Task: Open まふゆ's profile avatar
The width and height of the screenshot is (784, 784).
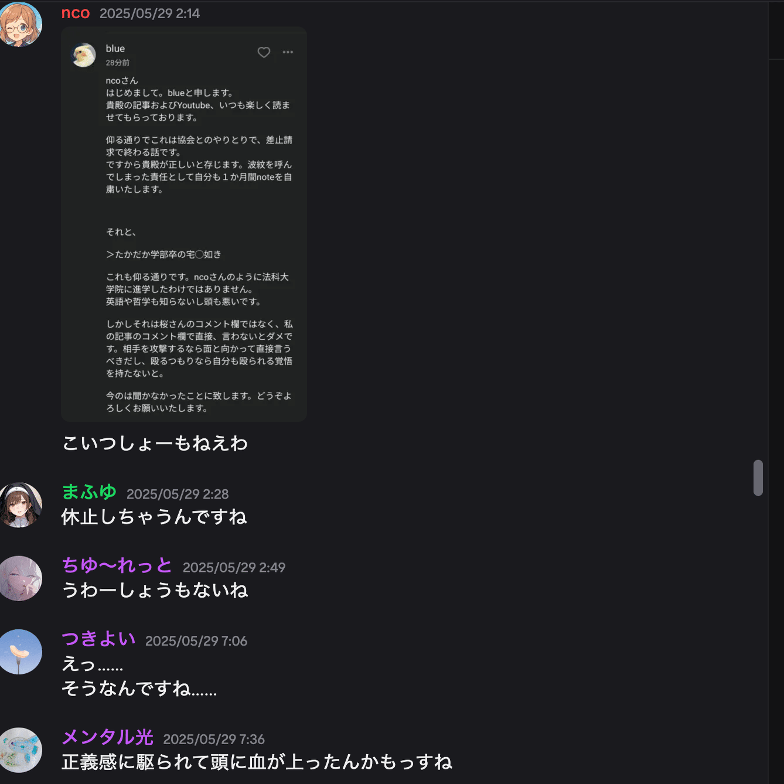Action: [x=21, y=505]
